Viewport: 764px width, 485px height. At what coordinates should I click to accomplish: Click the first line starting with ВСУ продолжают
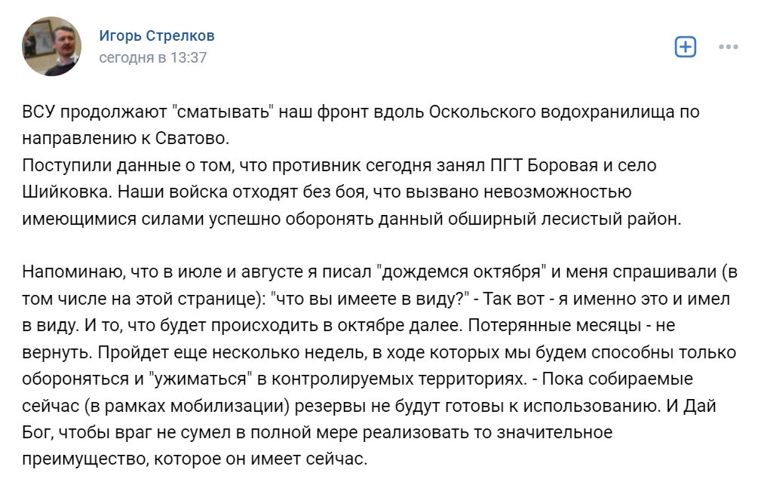click(361, 112)
